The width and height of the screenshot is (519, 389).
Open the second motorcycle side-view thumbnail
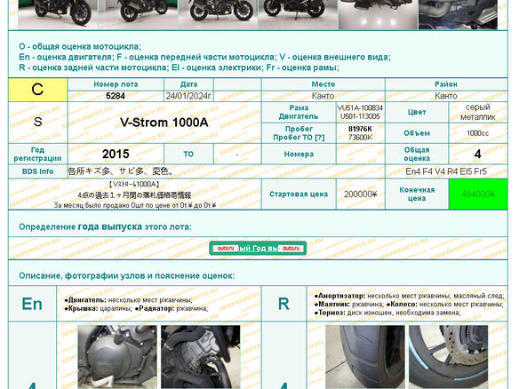click(x=138, y=14)
